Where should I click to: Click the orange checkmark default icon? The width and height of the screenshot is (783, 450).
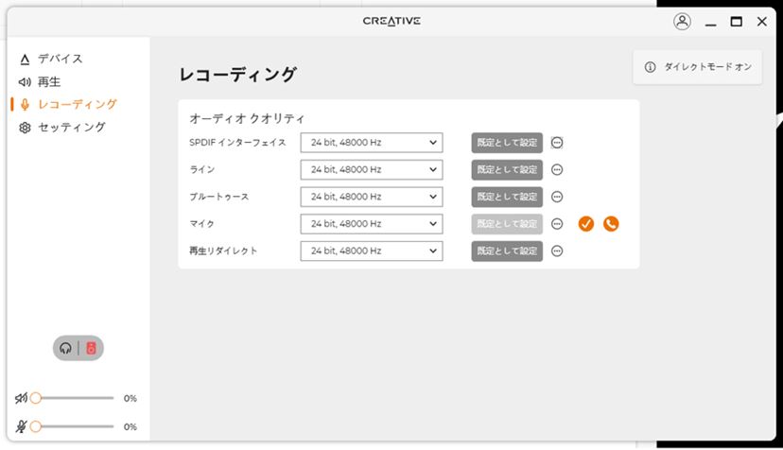pyautogui.click(x=586, y=224)
